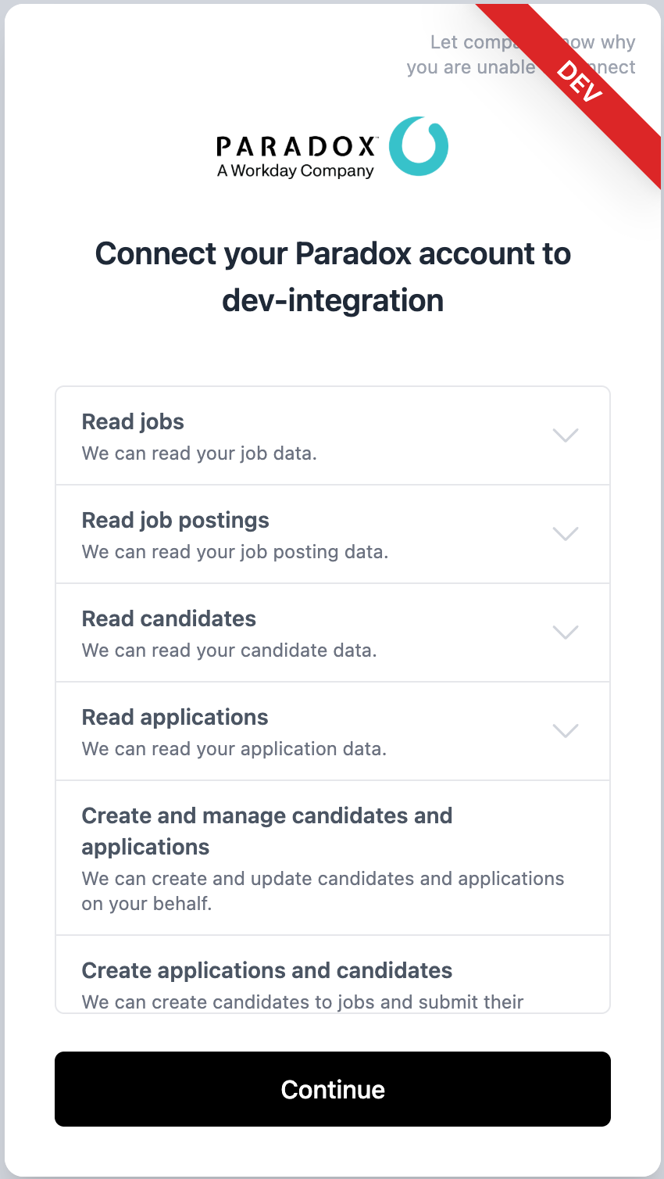Screen dimensions: 664x1179
Task: Expand the Read applications chevron
Action: 565,731
